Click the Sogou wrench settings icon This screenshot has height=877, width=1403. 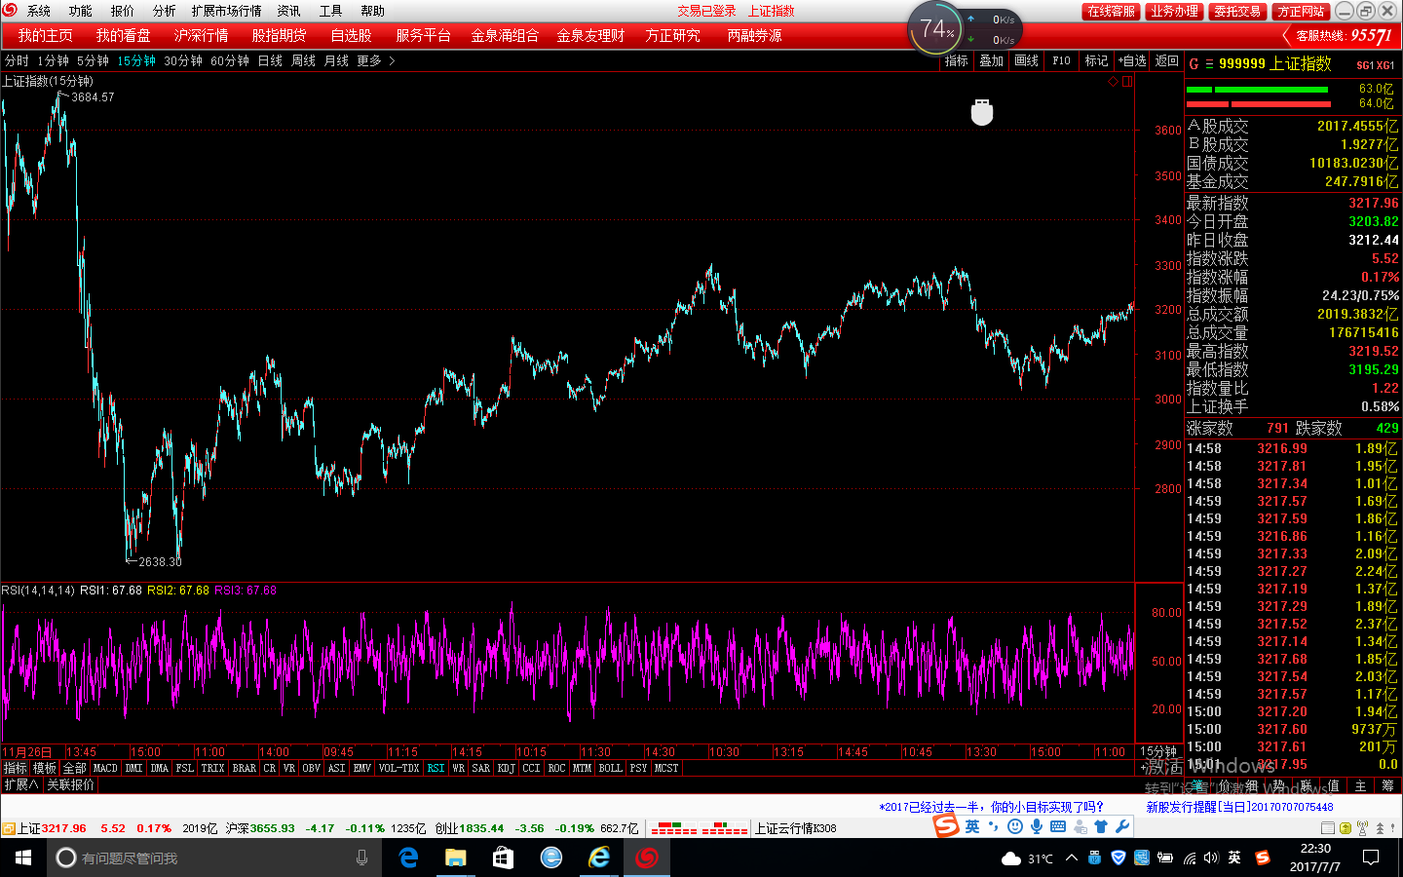point(1122,826)
